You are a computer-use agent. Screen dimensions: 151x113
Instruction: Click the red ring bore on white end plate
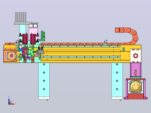pos(136,56)
